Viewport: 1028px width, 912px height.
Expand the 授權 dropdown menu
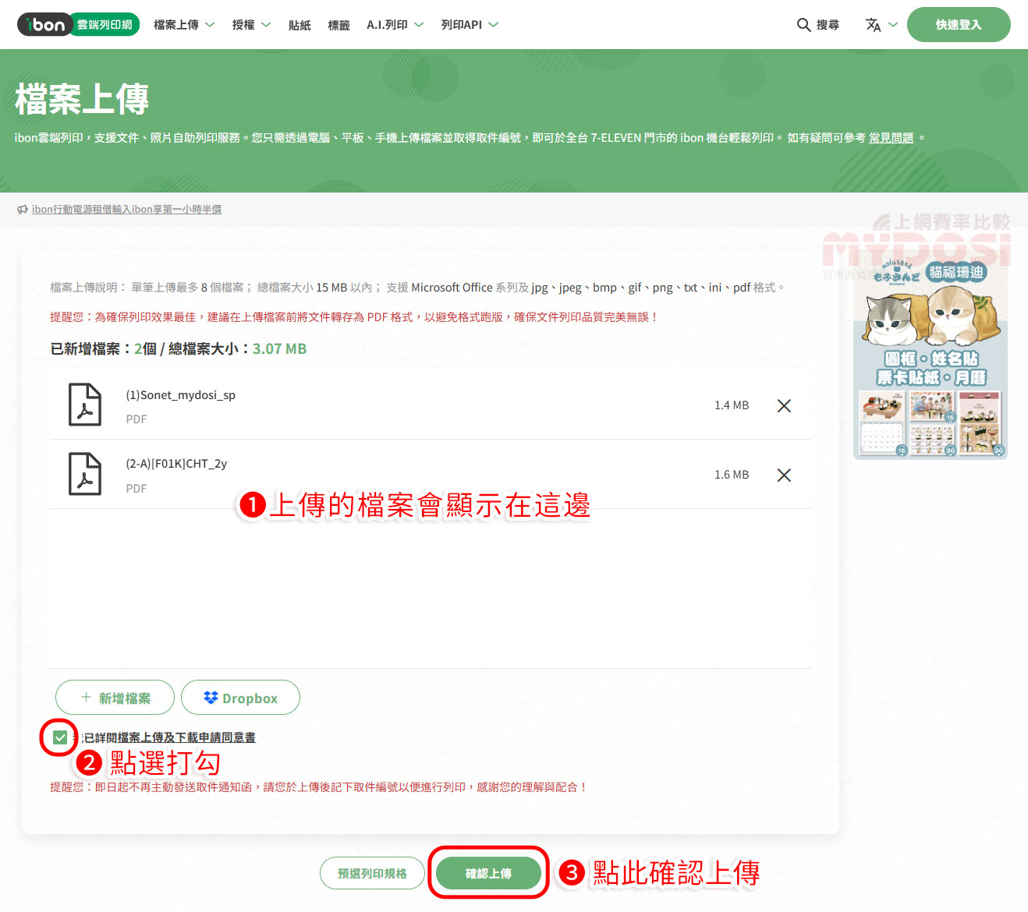pos(251,25)
